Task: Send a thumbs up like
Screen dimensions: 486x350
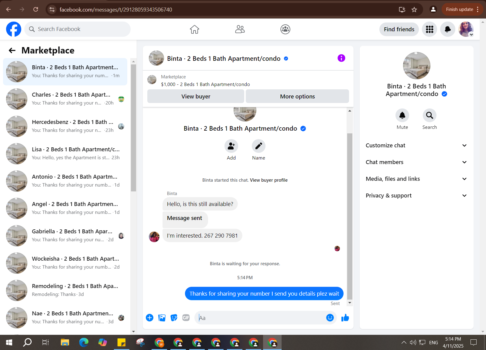Action: point(345,318)
